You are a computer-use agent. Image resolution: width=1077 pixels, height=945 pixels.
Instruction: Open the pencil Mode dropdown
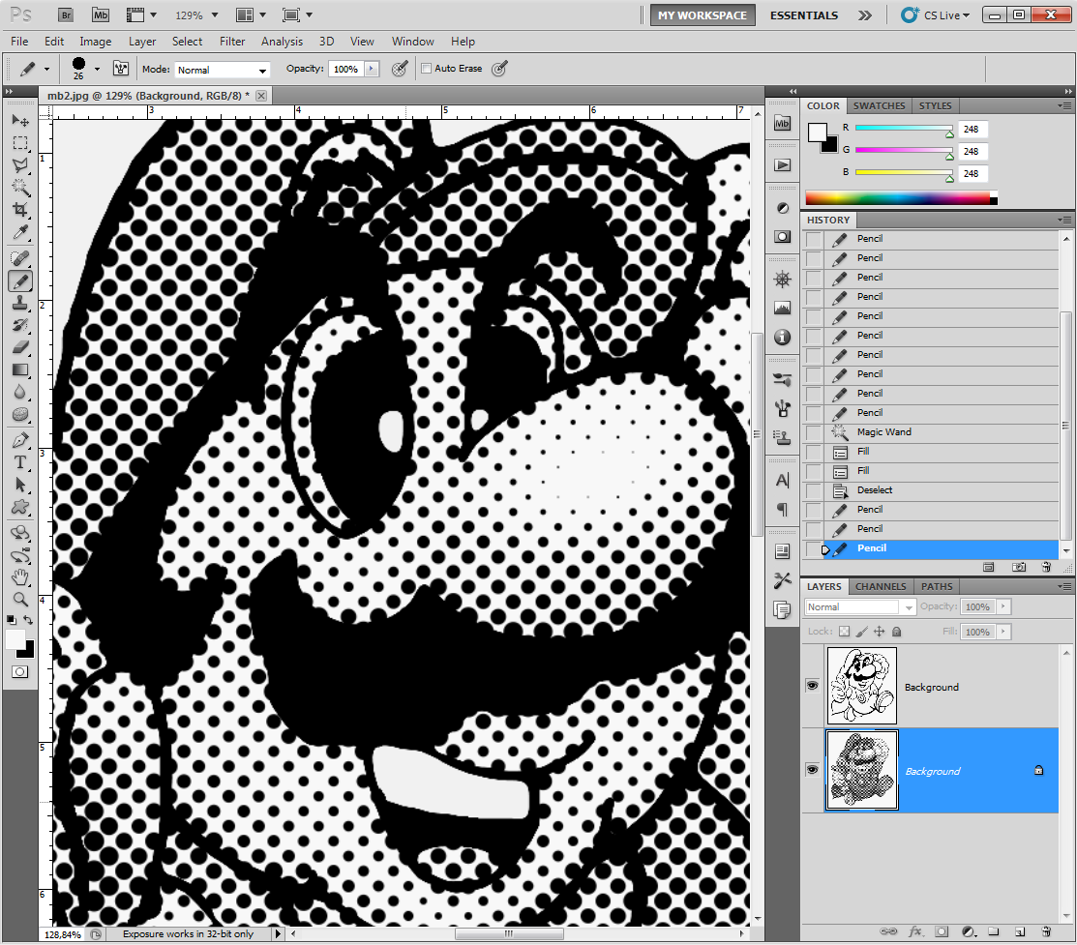pos(222,70)
